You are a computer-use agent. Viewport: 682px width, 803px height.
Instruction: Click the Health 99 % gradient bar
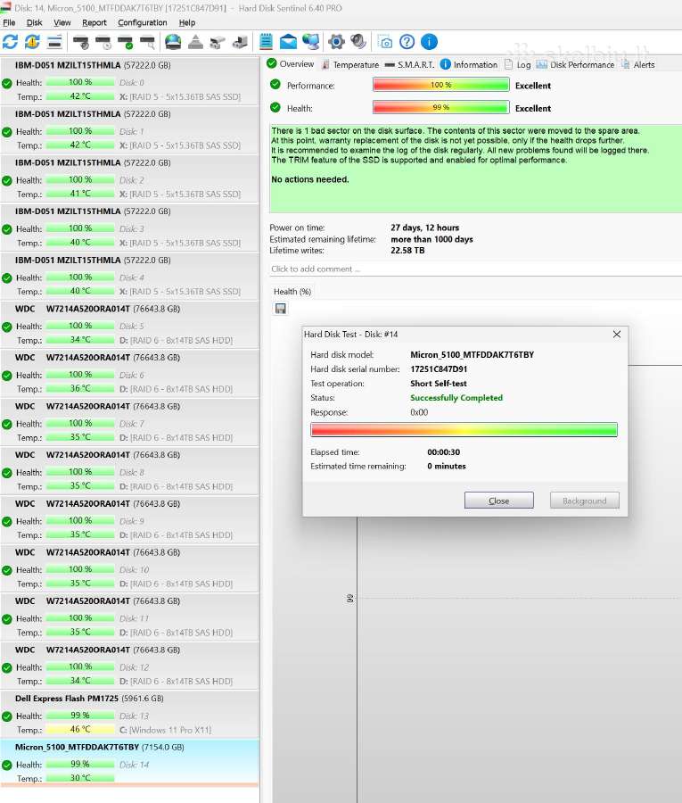(x=441, y=108)
